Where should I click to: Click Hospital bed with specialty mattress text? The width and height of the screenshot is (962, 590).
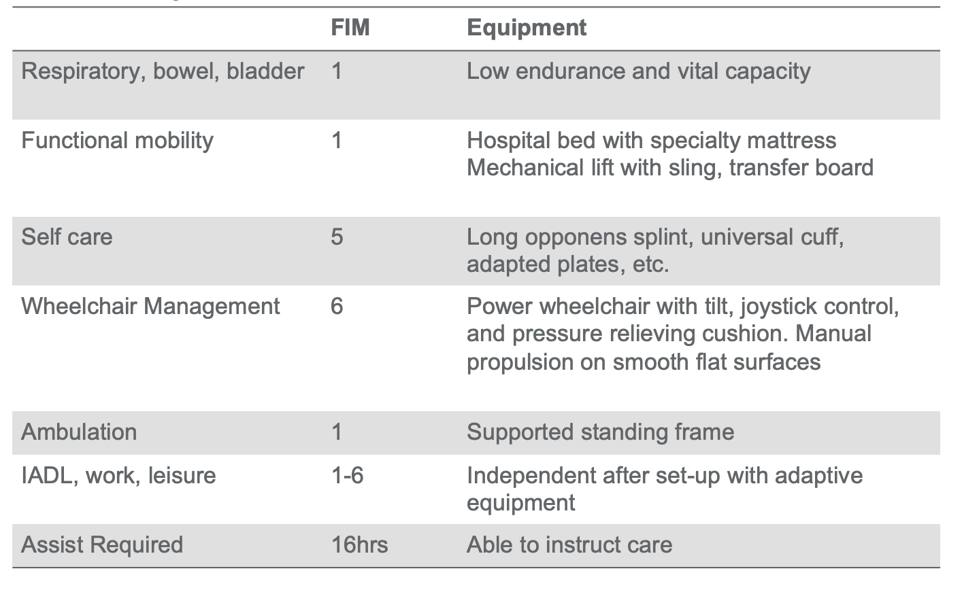[652, 141]
